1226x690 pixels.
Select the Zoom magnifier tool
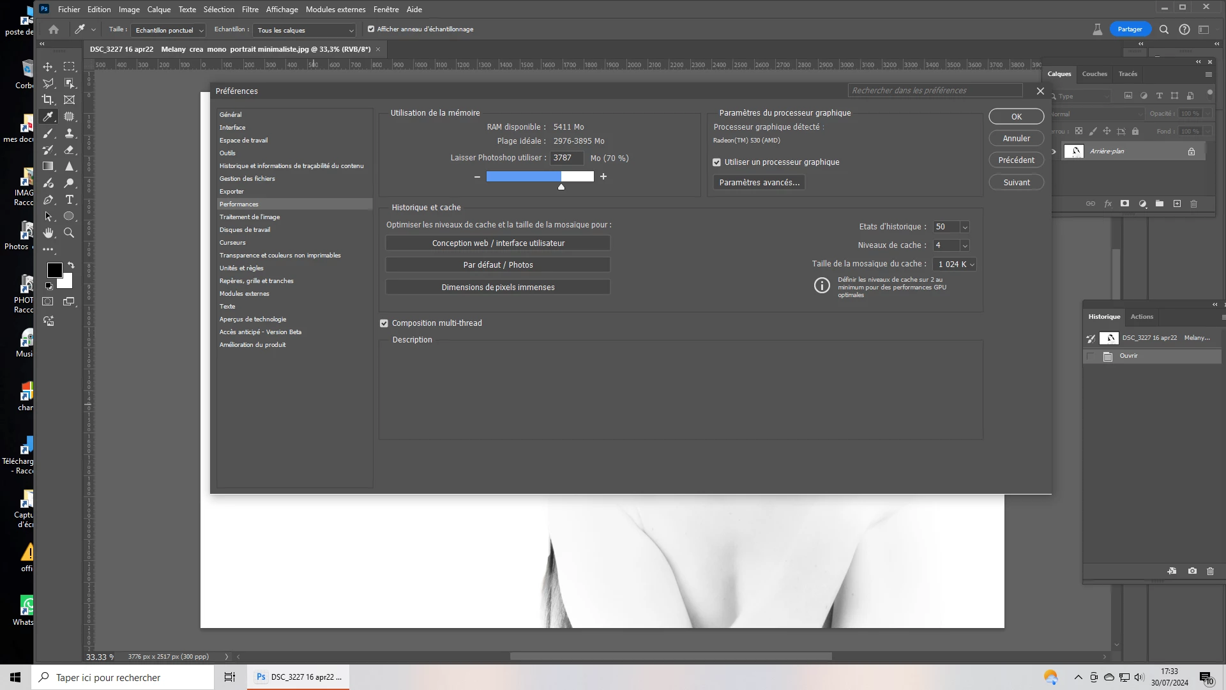[69, 233]
